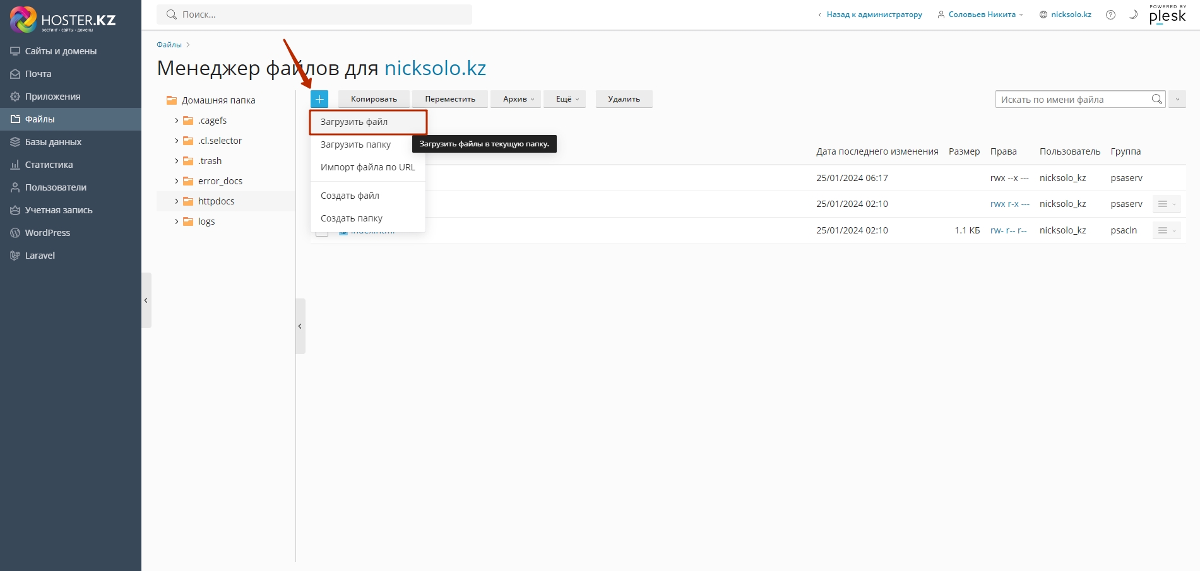Expand the .cl.selector folder chevron

[176, 141]
